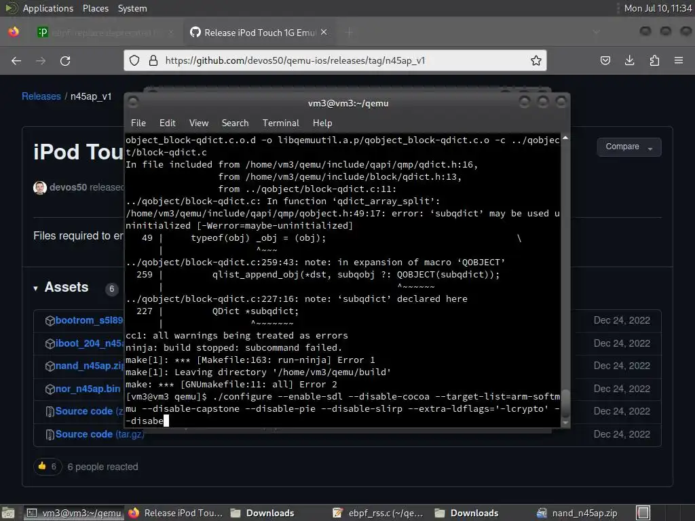Image resolution: width=695 pixels, height=521 pixels.
Task: Click the 6 people reacted text
Action: pyautogui.click(x=103, y=467)
